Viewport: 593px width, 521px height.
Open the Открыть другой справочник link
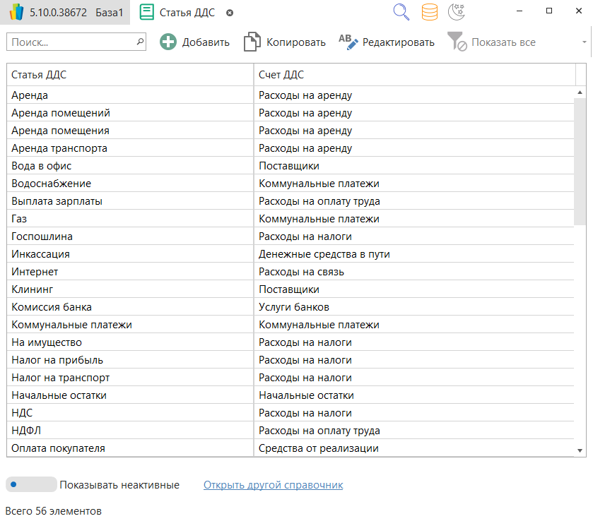273,485
